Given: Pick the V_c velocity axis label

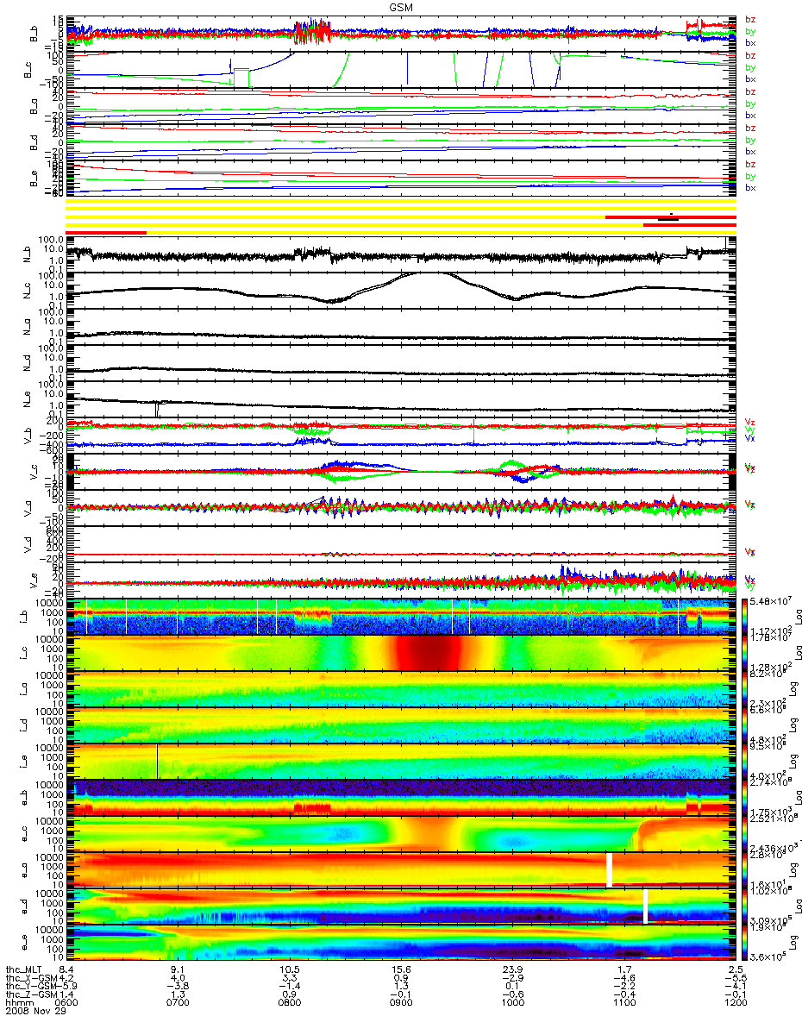Looking at the screenshot, I should tap(32, 471).
